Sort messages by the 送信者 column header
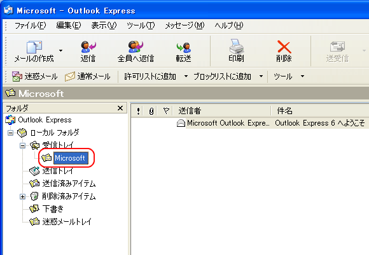This screenshot has height=255, width=369. coord(222,111)
